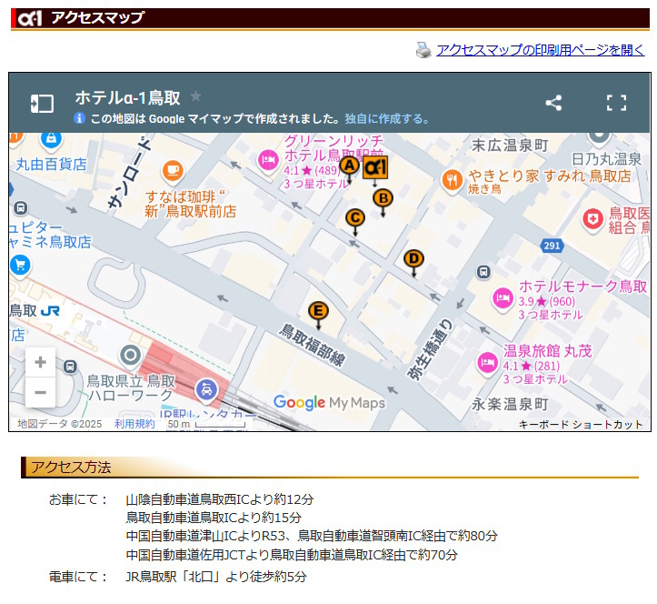View the map in fullscreen
Screen dimensions: 657x604
pyautogui.click(x=616, y=103)
